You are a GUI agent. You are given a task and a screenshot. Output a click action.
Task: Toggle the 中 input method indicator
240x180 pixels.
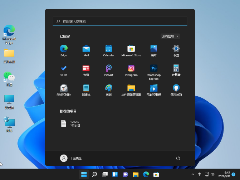click(x=199, y=174)
